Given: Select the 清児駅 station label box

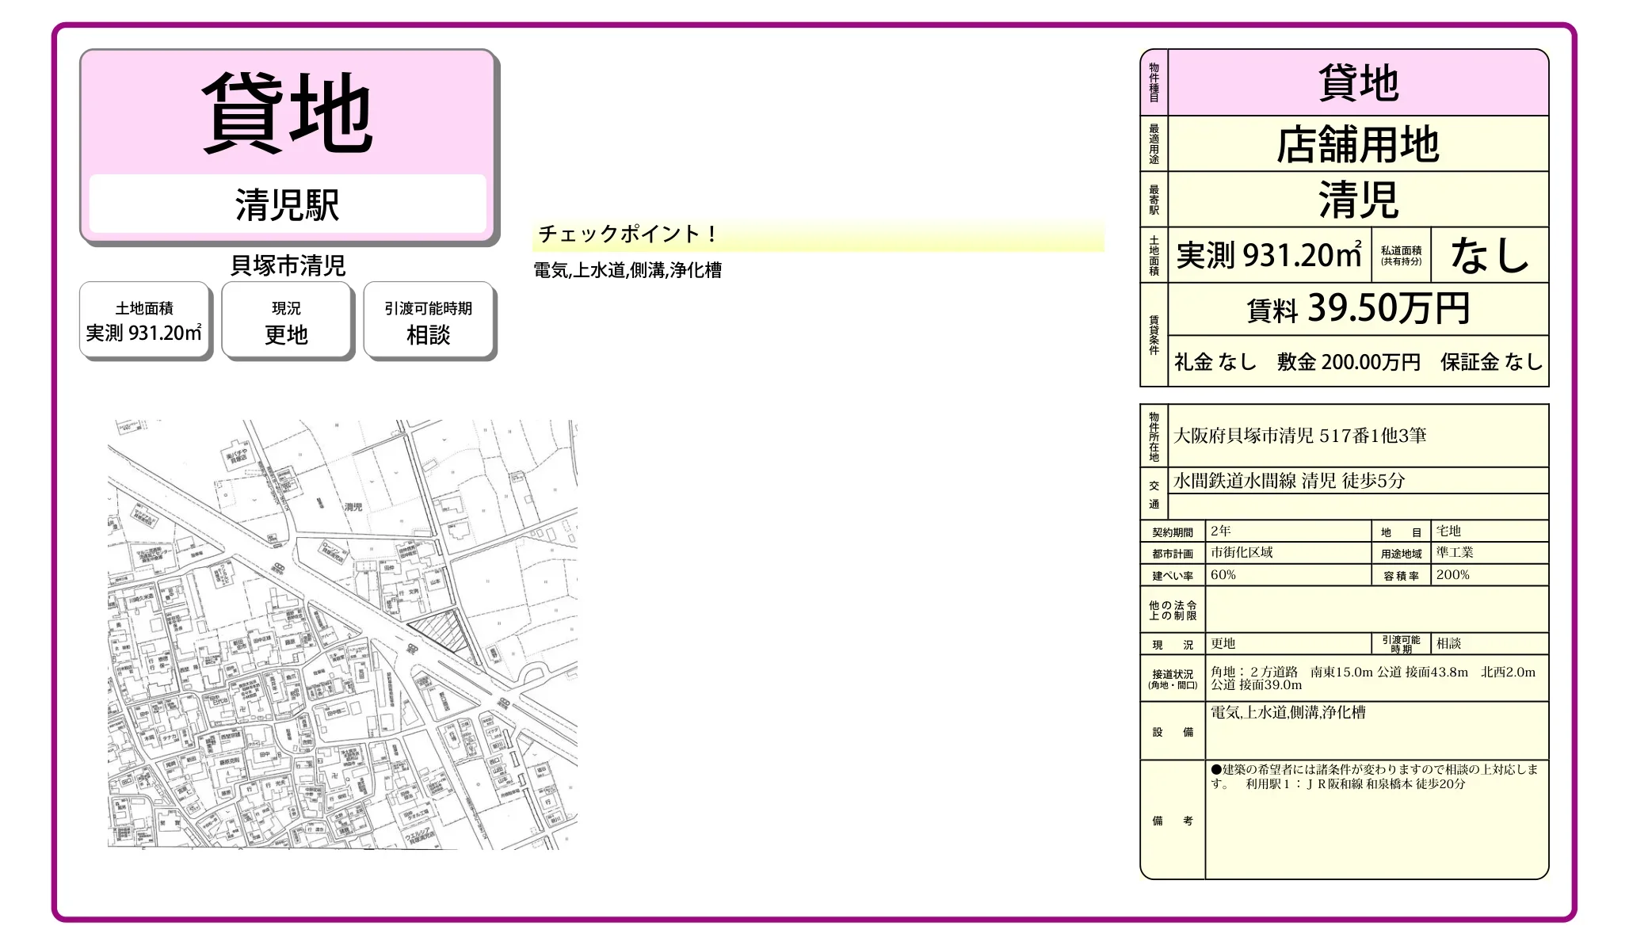Looking at the screenshot, I should (x=287, y=204).
